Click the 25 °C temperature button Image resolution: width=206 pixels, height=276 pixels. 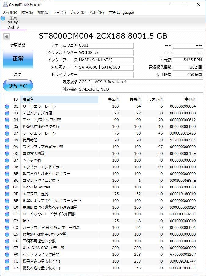tap(18, 86)
